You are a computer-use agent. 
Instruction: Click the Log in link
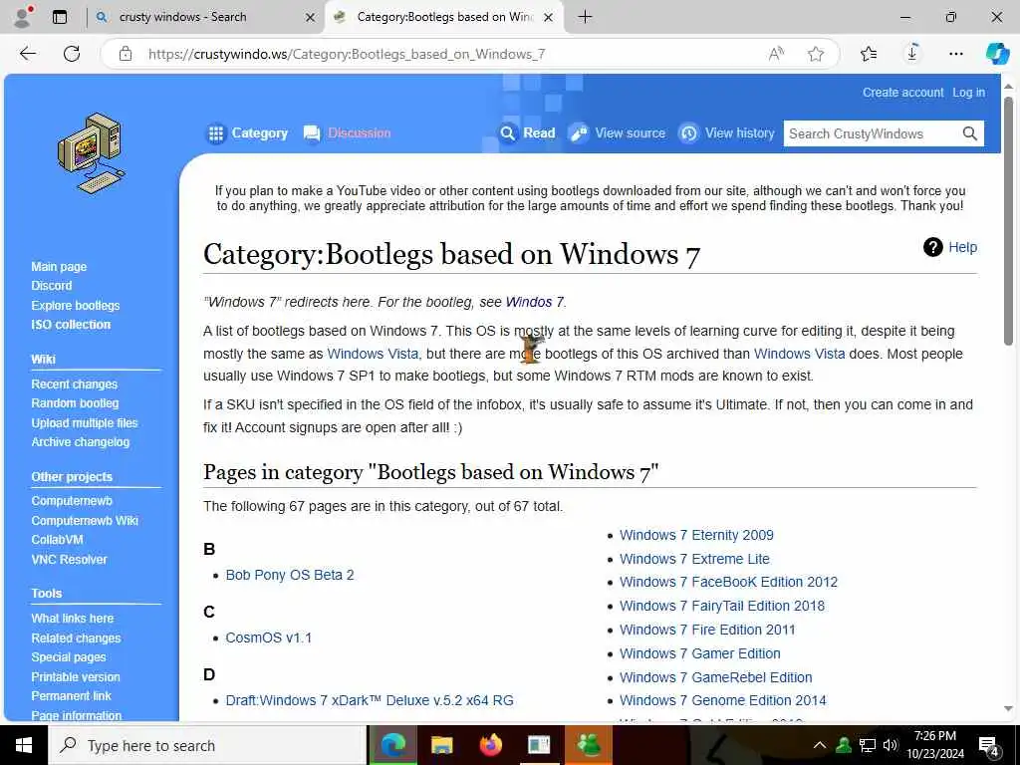click(x=968, y=93)
